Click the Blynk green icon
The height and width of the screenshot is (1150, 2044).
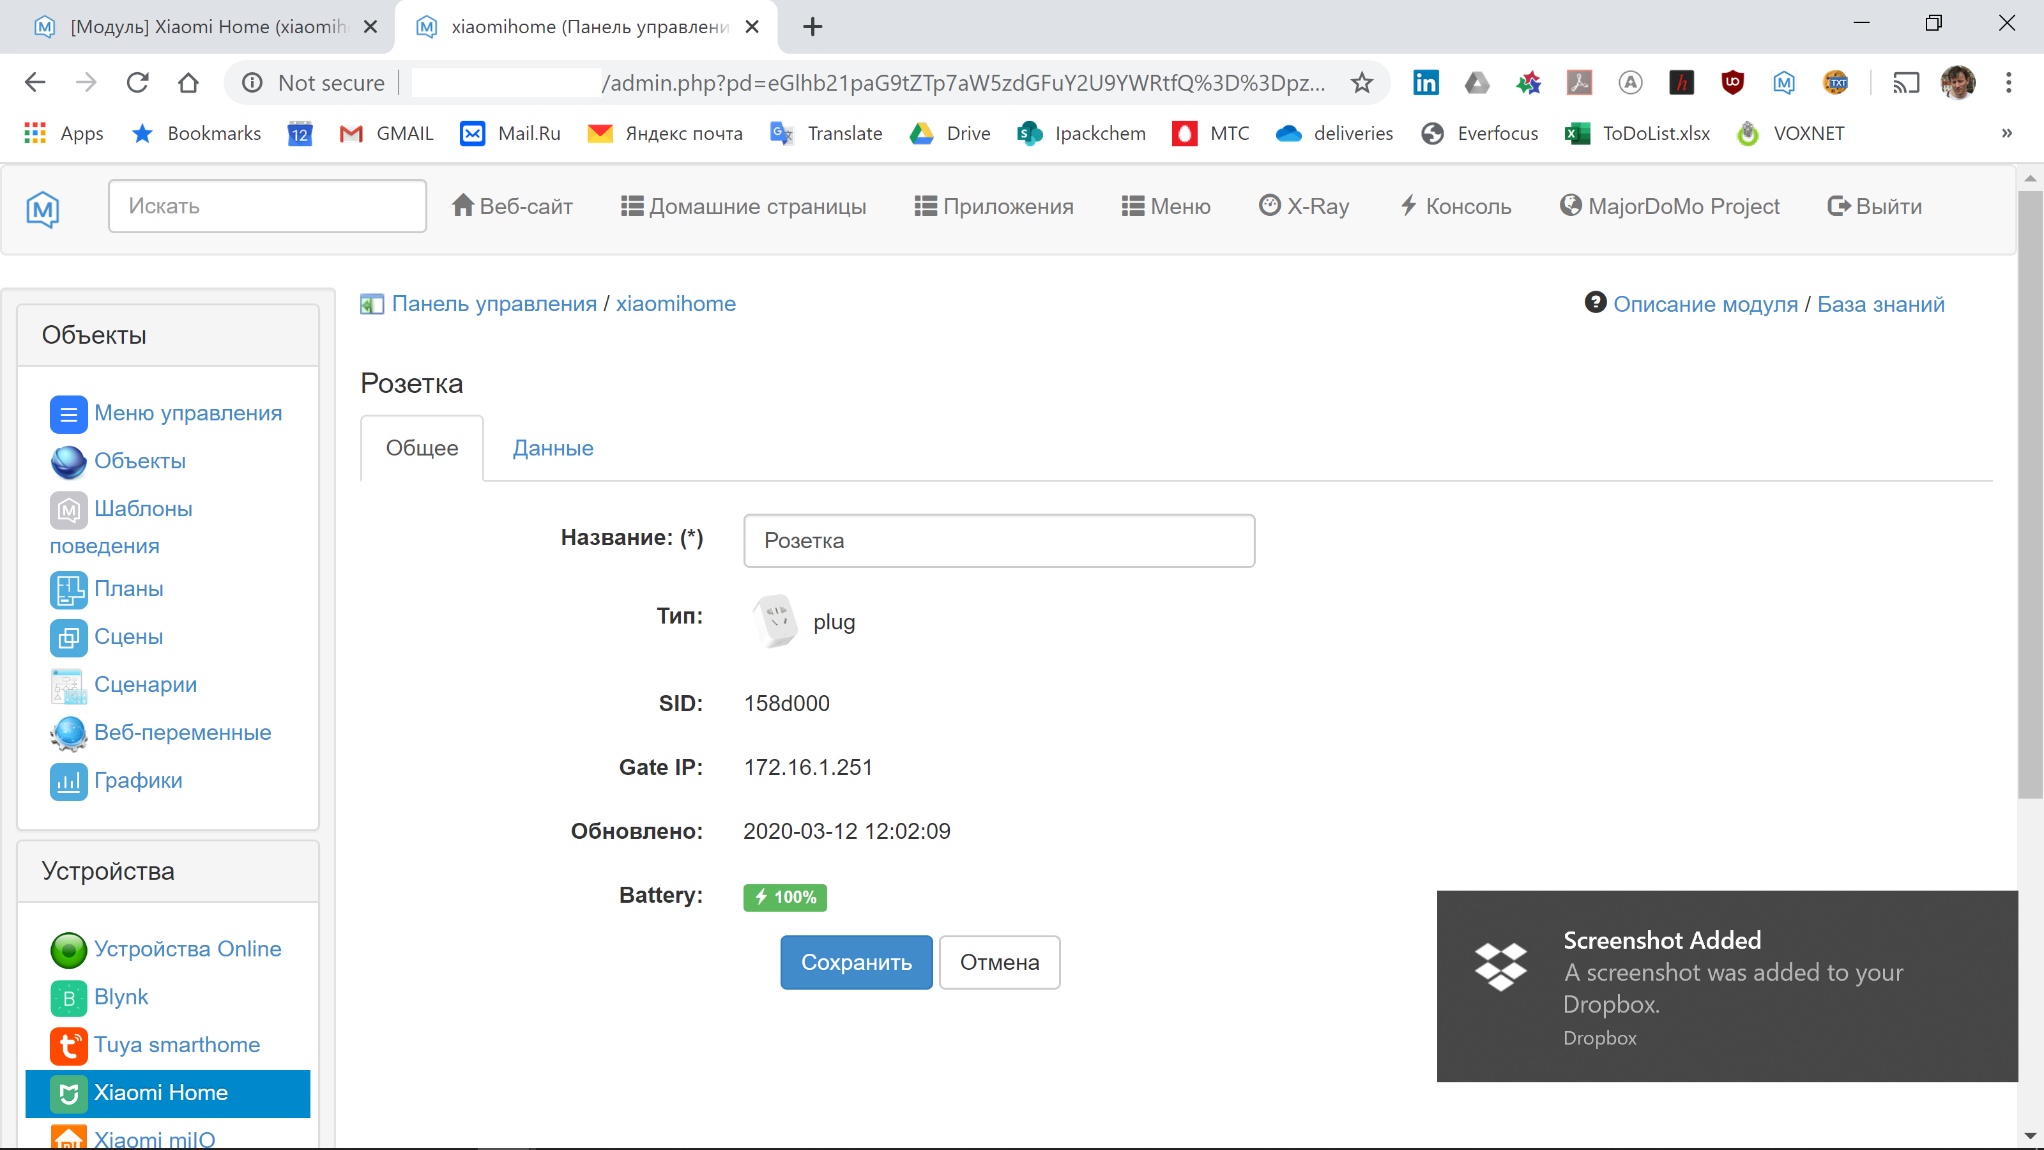pos(68,997)
